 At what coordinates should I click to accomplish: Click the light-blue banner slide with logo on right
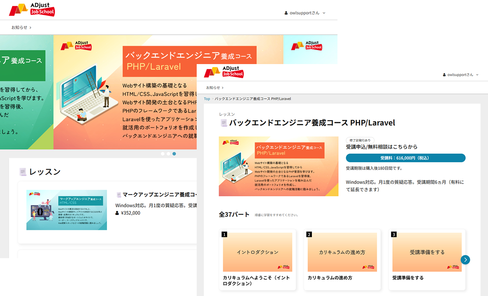click(x=310, y=49)
